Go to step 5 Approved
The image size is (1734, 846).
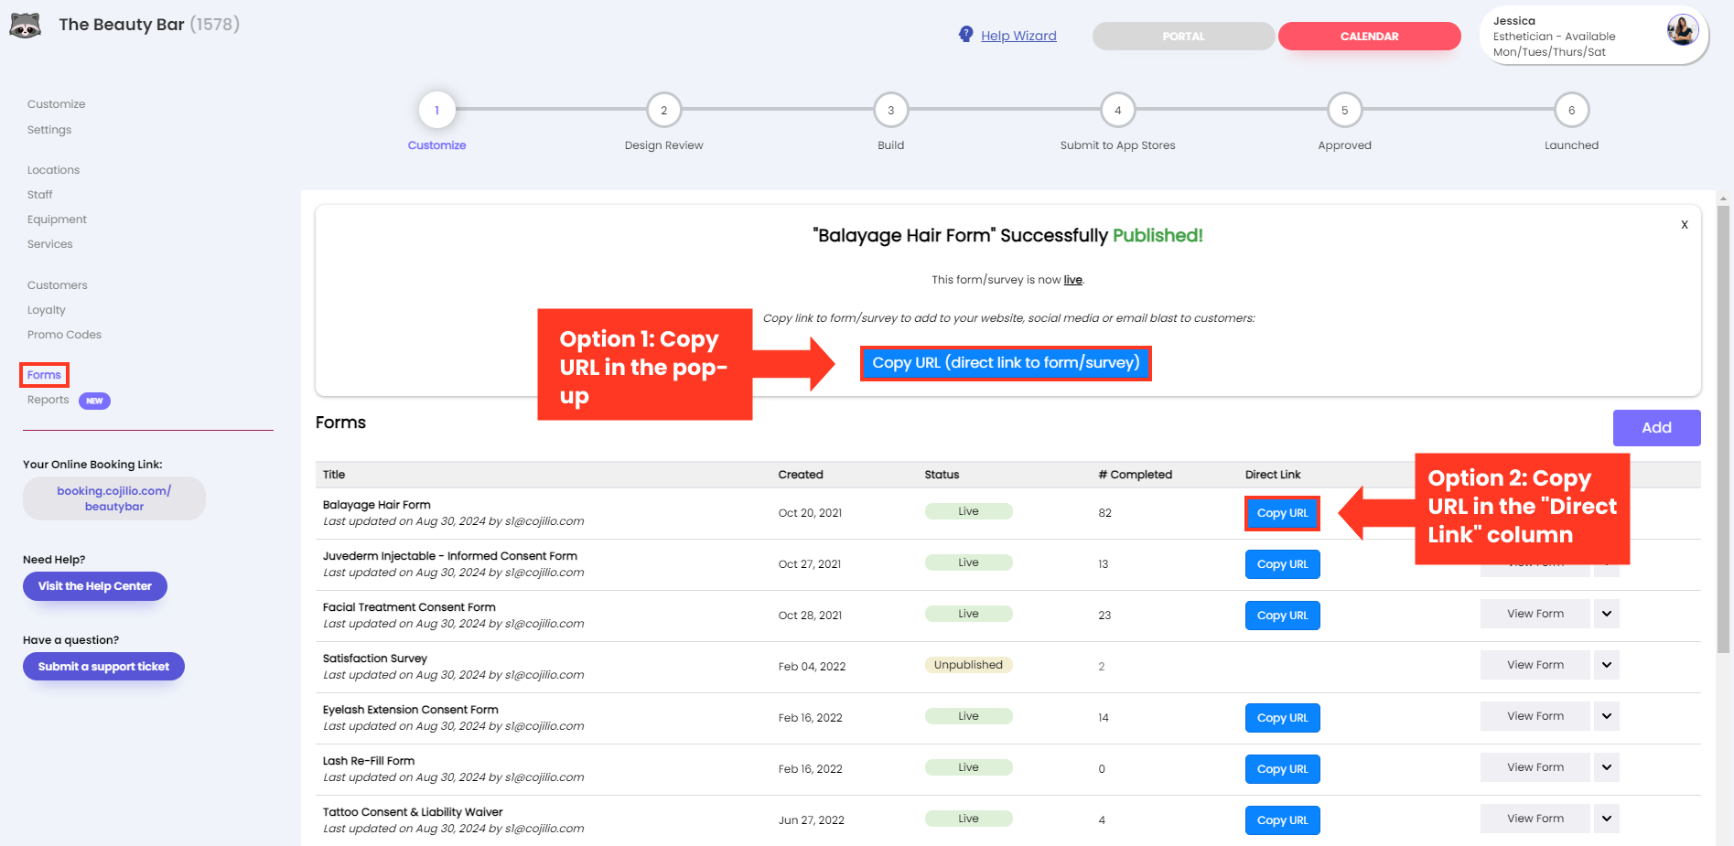coord(1345,110)
